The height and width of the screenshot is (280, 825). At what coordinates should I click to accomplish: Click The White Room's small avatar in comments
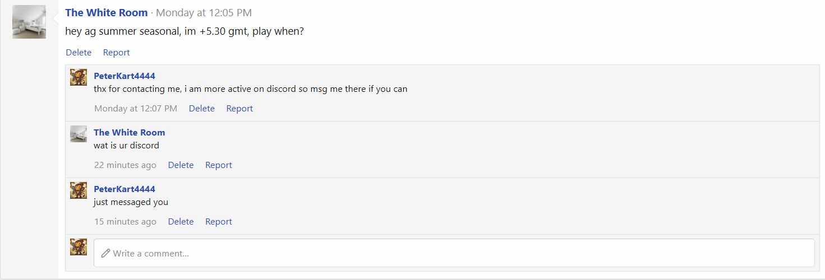79,134
